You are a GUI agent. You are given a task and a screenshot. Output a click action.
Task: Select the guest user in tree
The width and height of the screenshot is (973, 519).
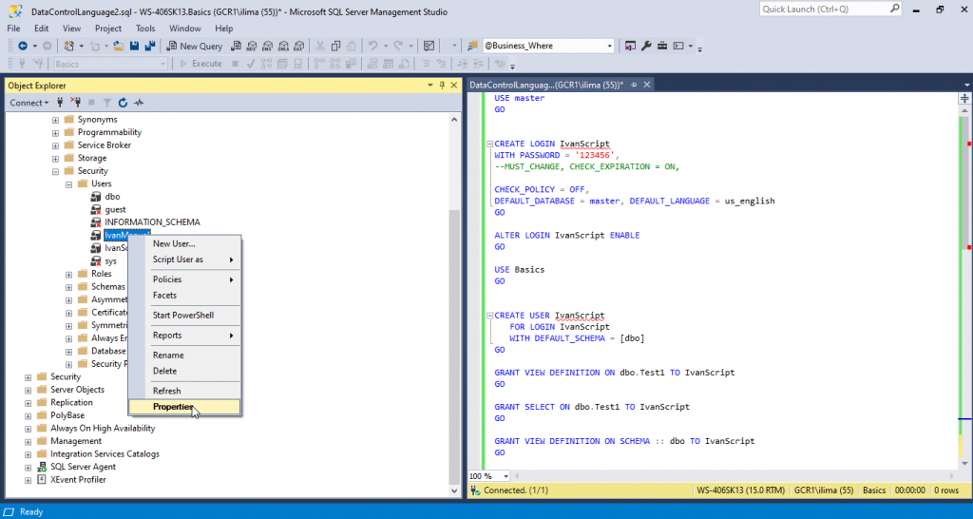(115, 210)
